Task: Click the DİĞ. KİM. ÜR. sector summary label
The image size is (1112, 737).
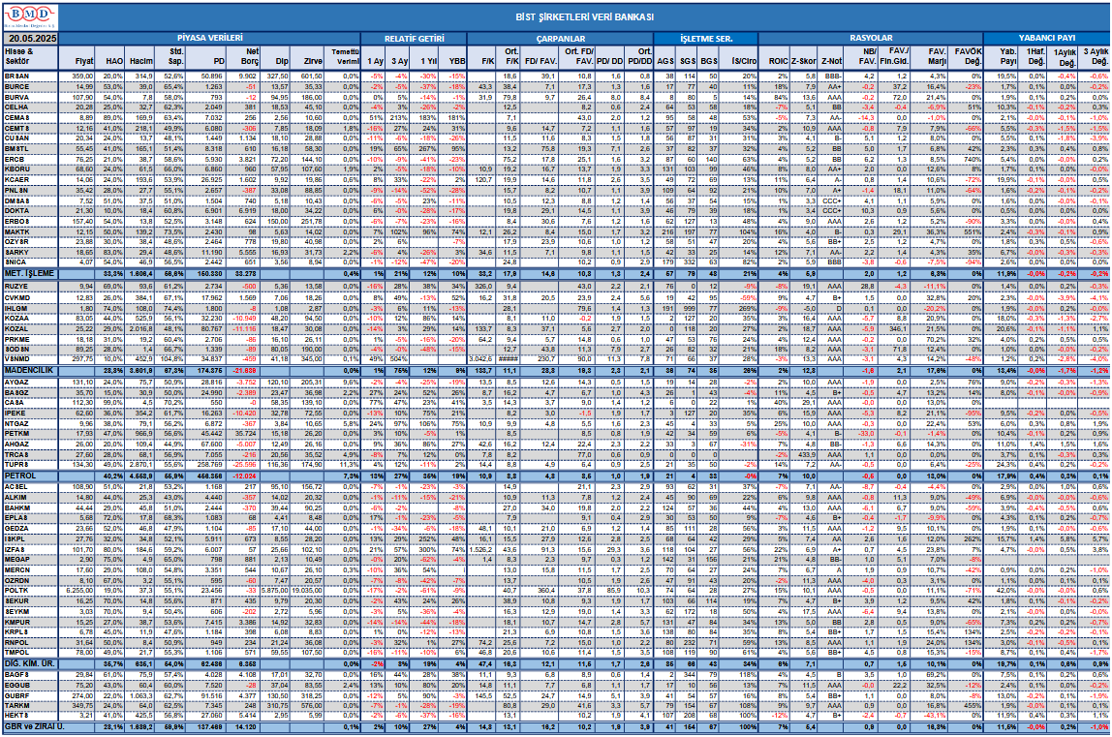Action: click(30, 664)
